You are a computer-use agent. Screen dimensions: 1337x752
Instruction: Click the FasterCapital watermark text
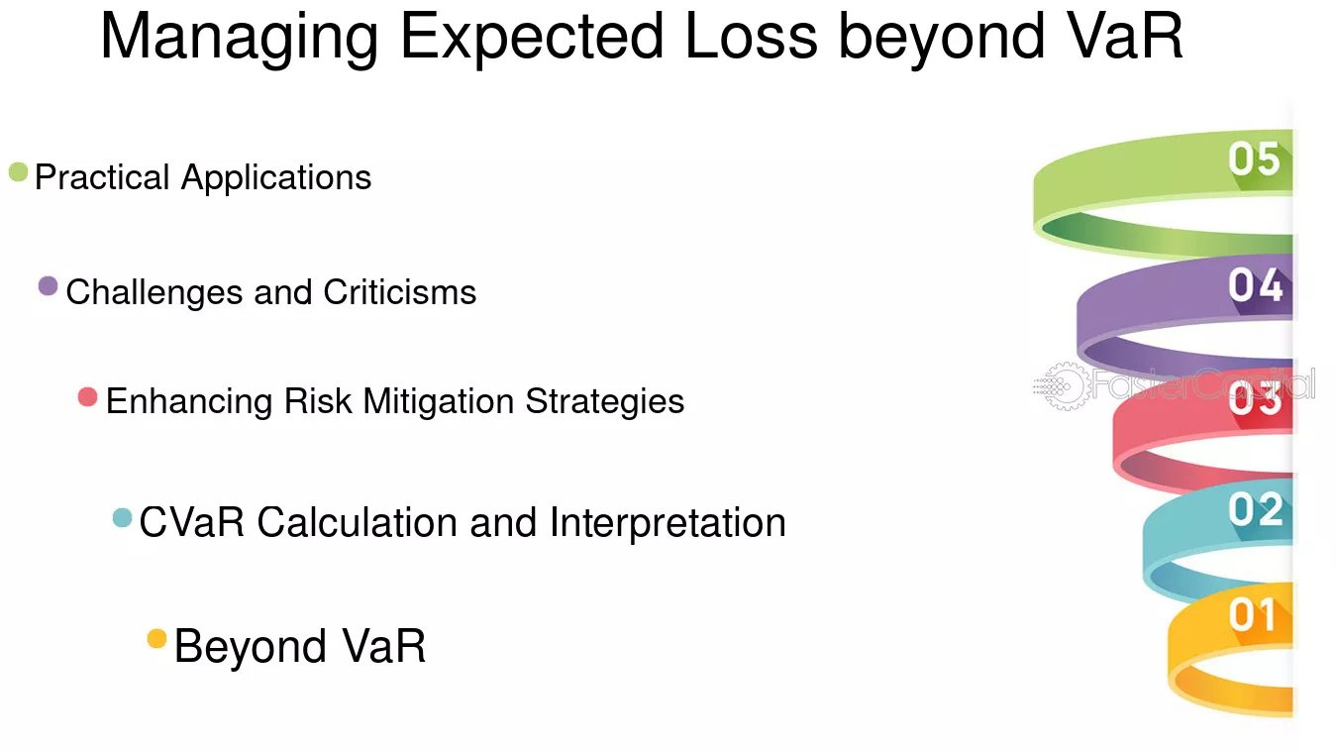(x=1203, y=384)
